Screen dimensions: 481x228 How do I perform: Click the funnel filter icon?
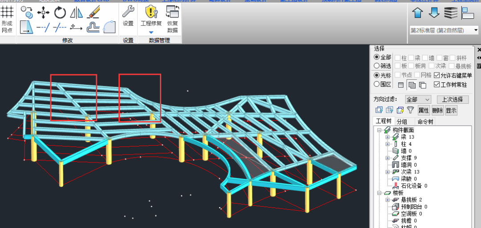[x=410, y=110]
